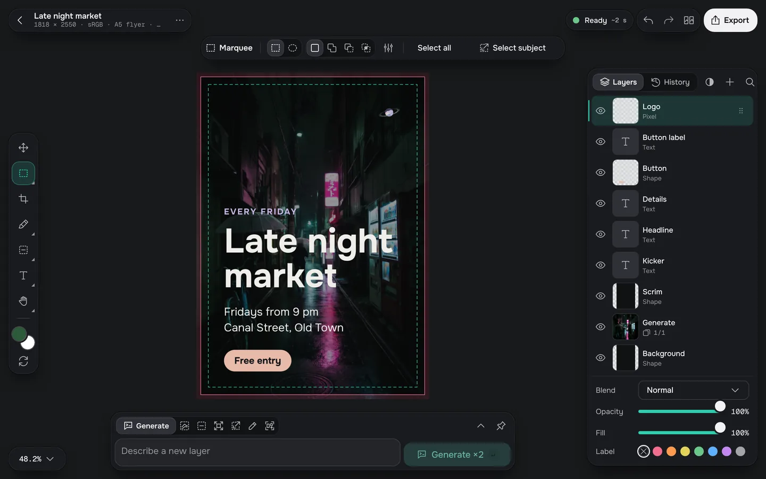Select the Hand pan tool
This screenshot has height=479, width=766.
[23, 301]
